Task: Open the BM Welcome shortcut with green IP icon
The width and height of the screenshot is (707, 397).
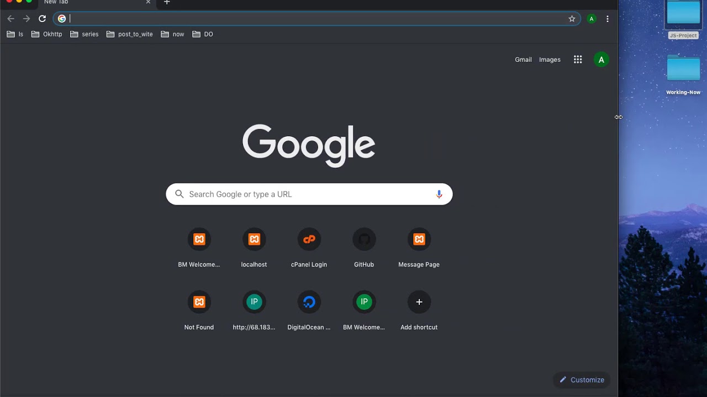Action: tap(364, 310)
